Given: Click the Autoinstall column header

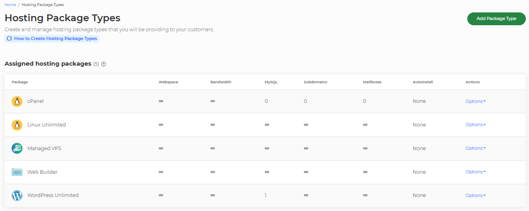Looking at the screenshot, I should click(423, 82).
